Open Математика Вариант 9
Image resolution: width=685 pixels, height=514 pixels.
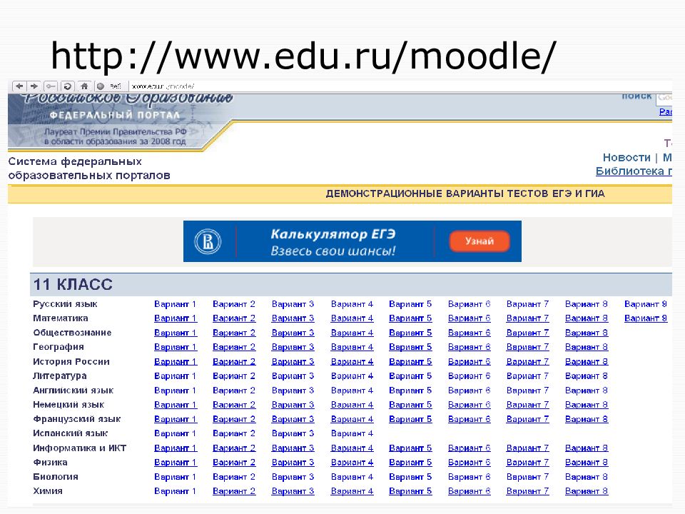point(645,318)
